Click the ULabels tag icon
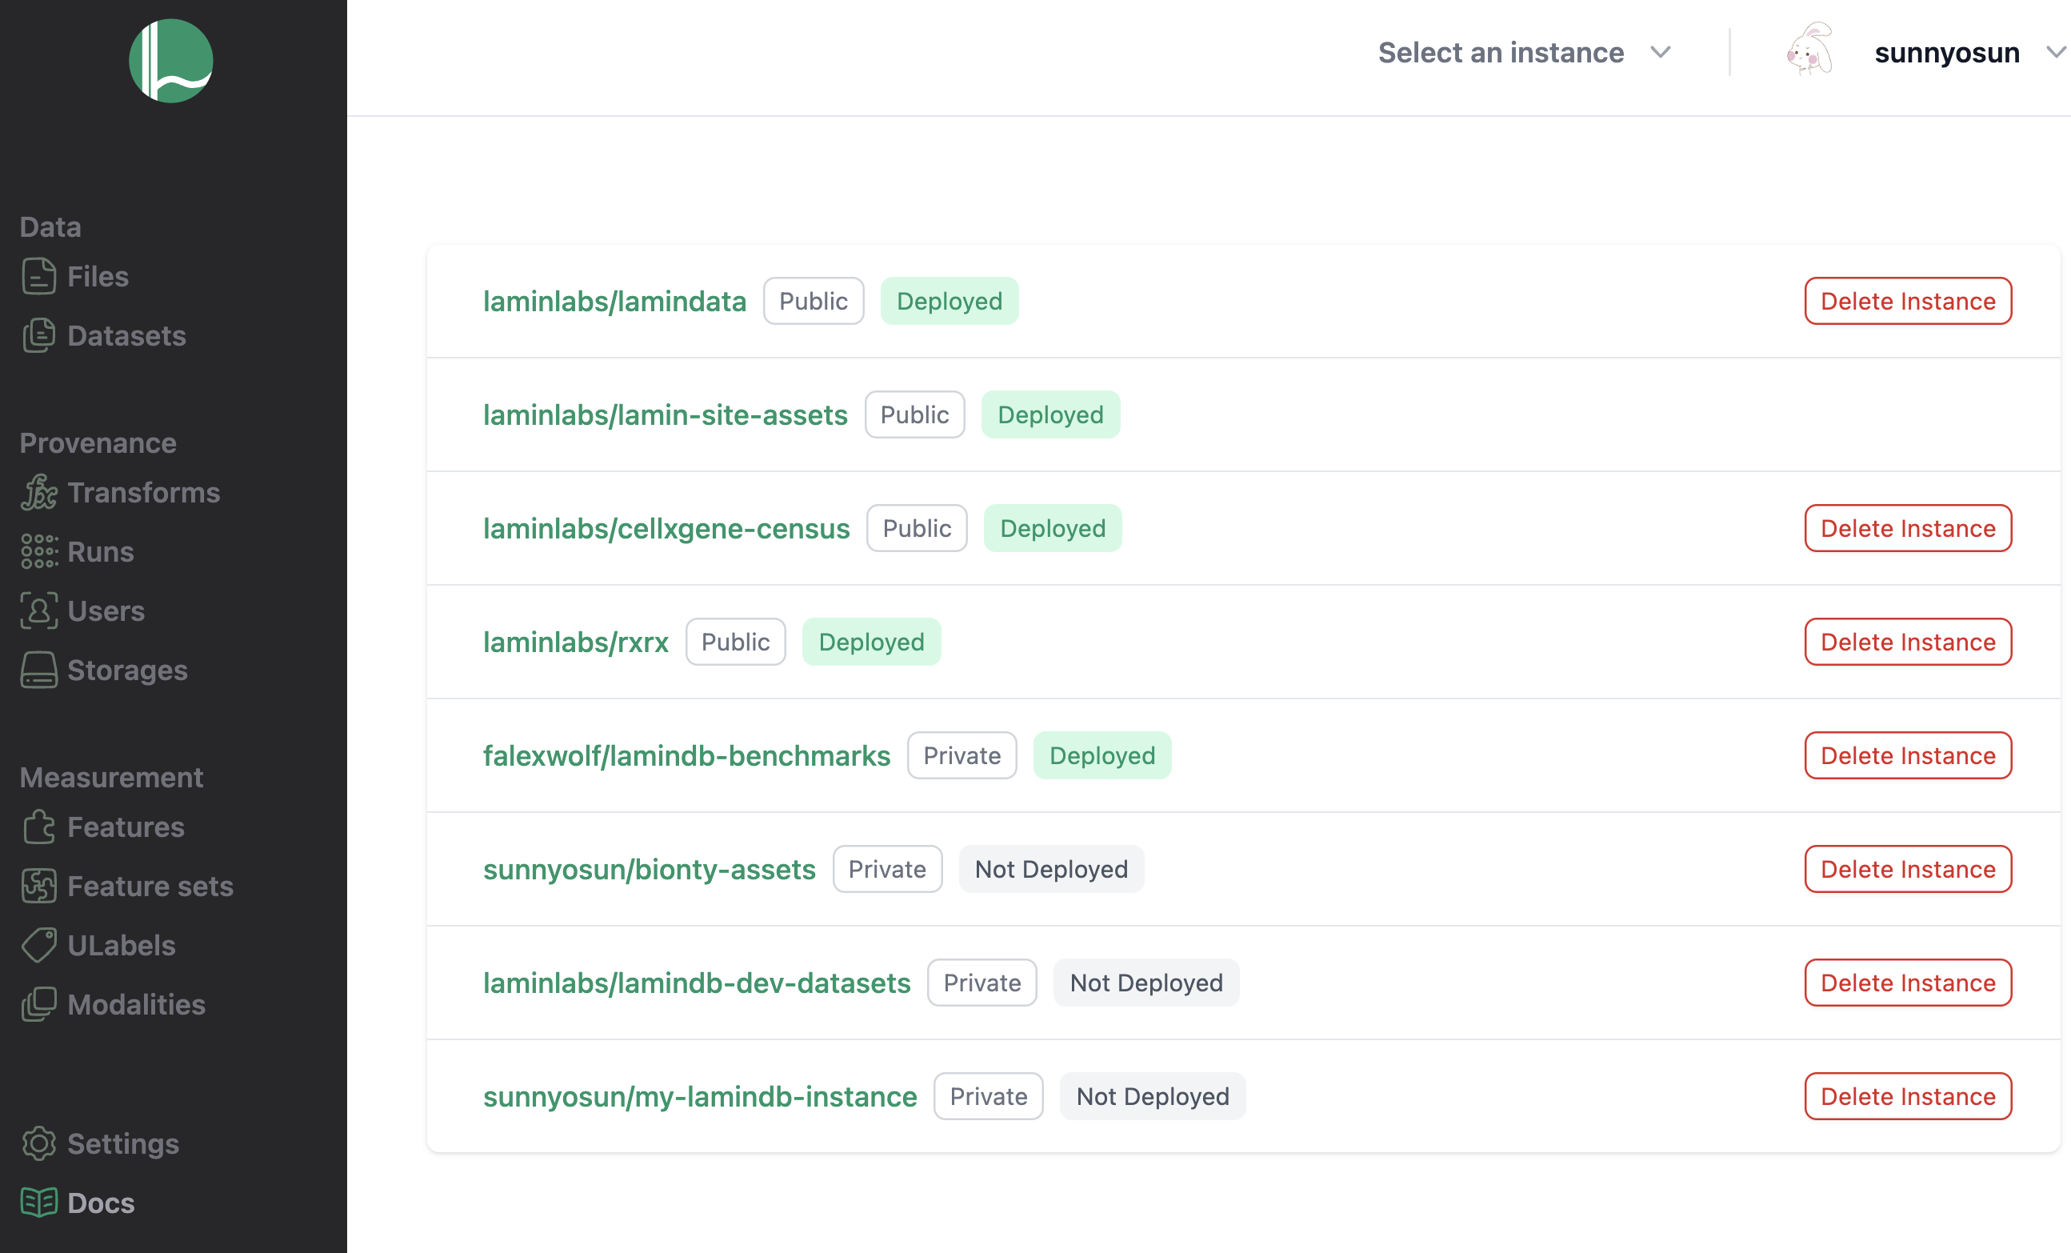The image size is (2071, 1253). (38, 945)
